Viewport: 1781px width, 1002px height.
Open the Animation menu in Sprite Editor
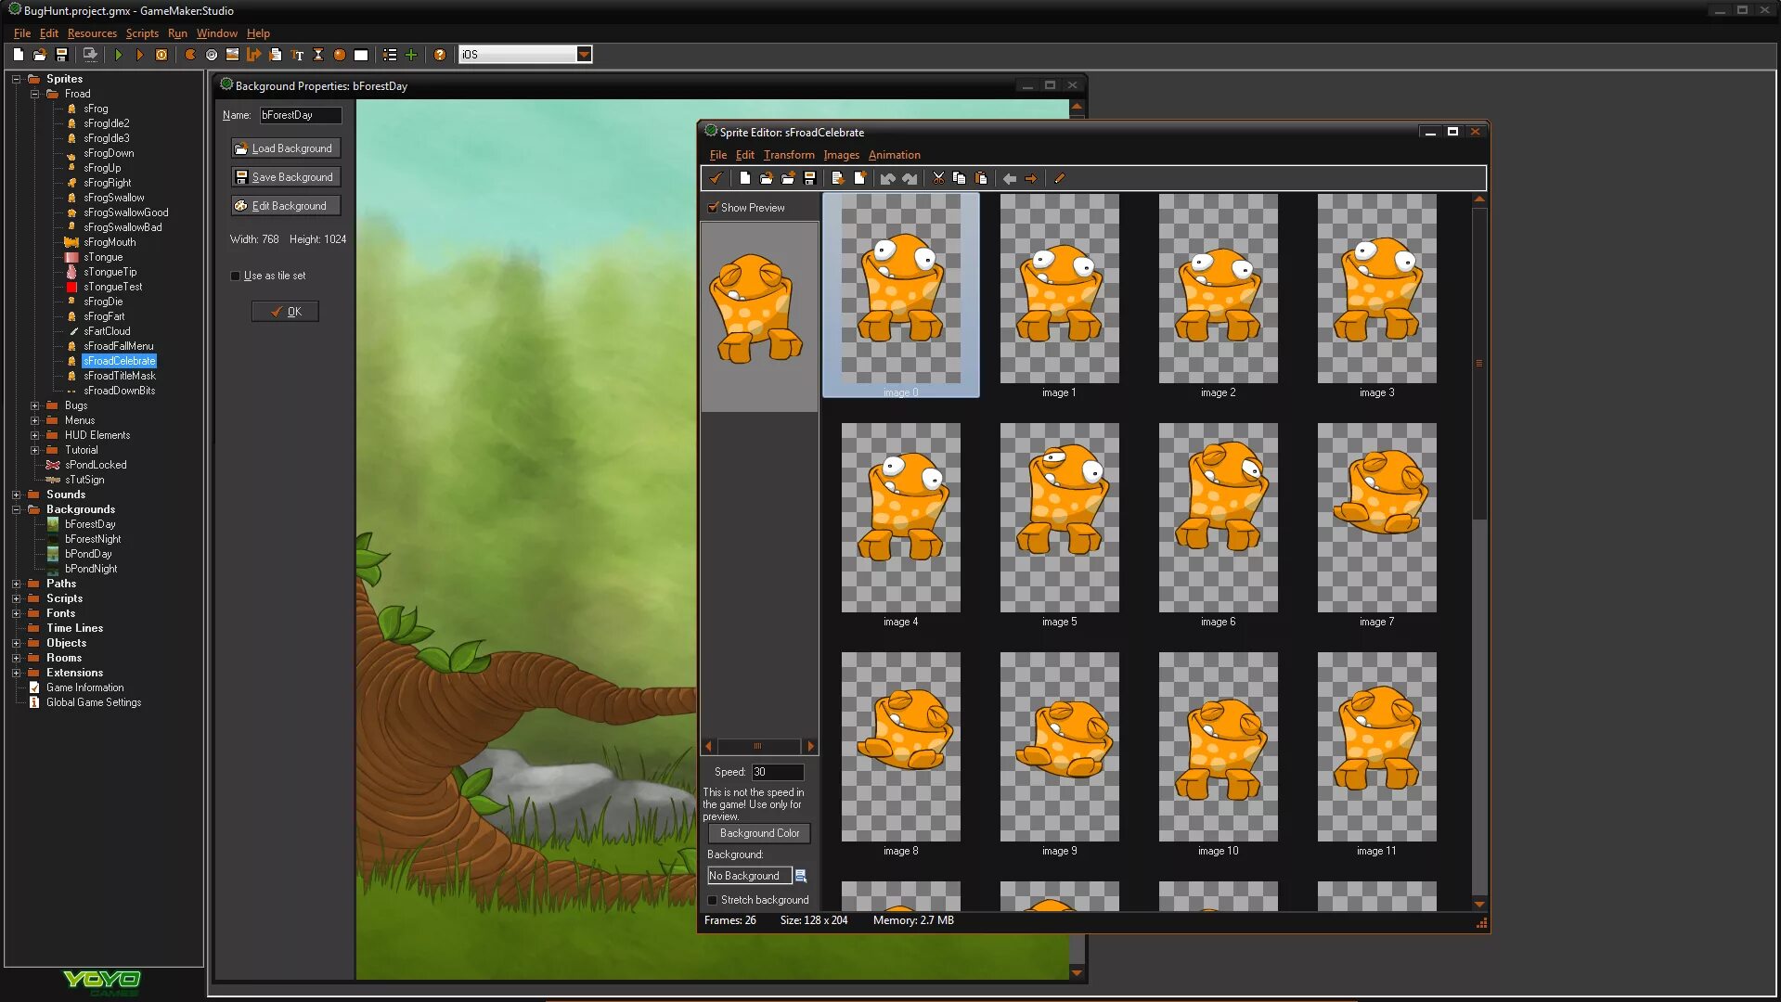click(x=894, y=155)
